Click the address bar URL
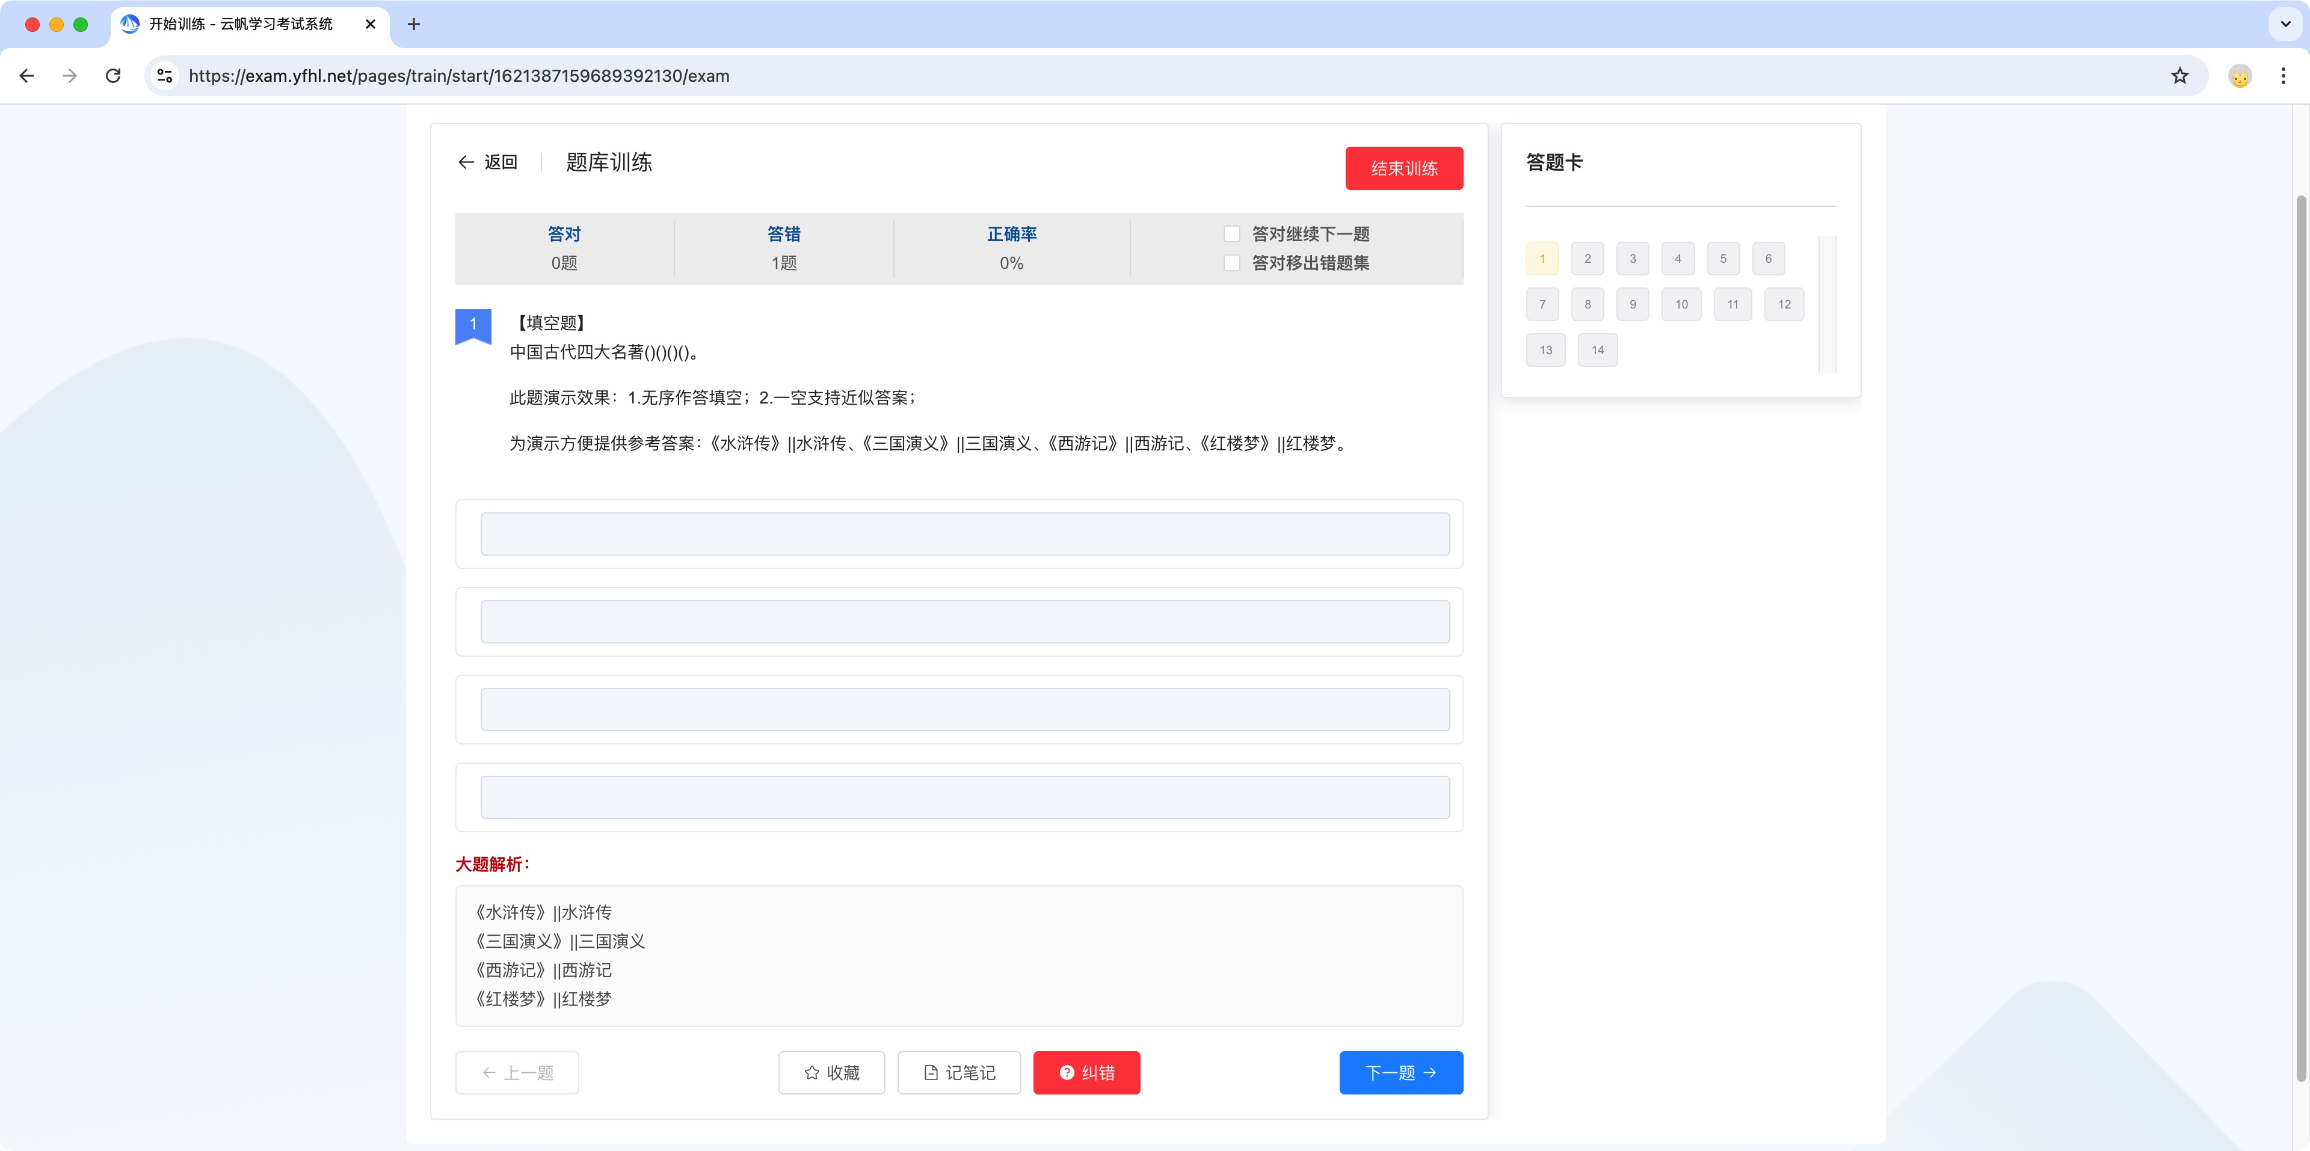Viewport: 2310px width, 1151px height. tap(459, 76)
